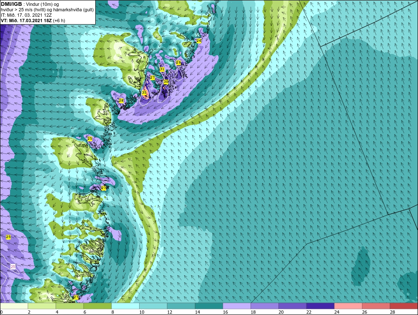Click the '24' tick label on the scale
The image size is (418, 315).
pos(336,312)
